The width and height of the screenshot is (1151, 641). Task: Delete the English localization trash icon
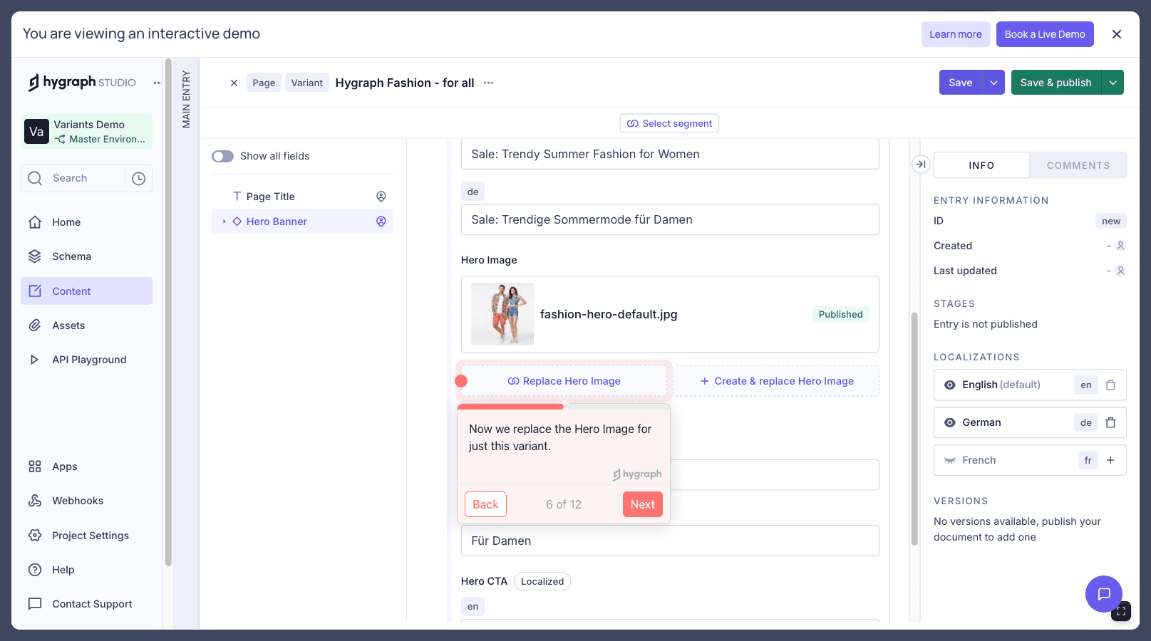[x=1110, y=385]
